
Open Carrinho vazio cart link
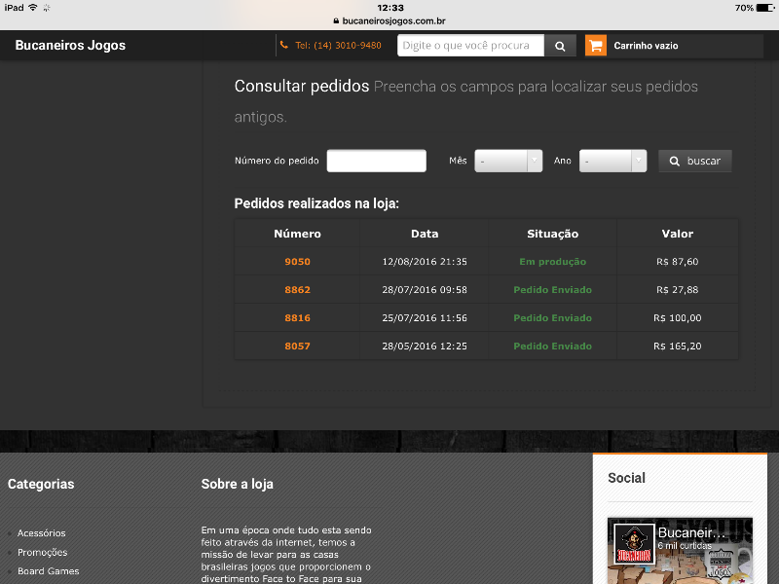(x=646, y=46)
